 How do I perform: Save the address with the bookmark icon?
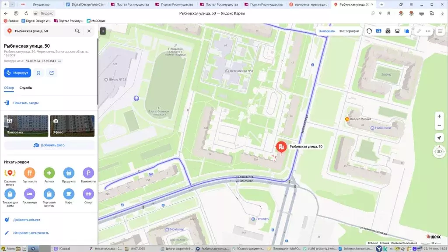38,73
